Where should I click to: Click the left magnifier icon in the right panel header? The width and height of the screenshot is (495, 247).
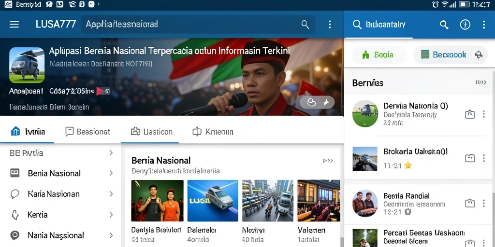point(357,24)
